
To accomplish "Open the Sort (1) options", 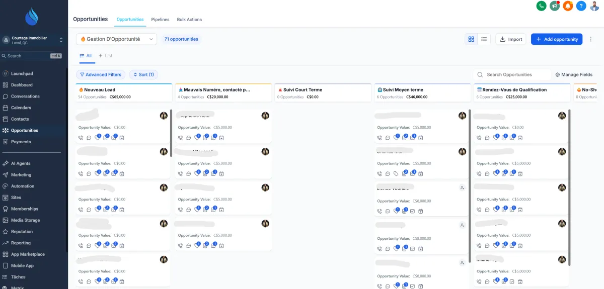I will tap(143, 74).
